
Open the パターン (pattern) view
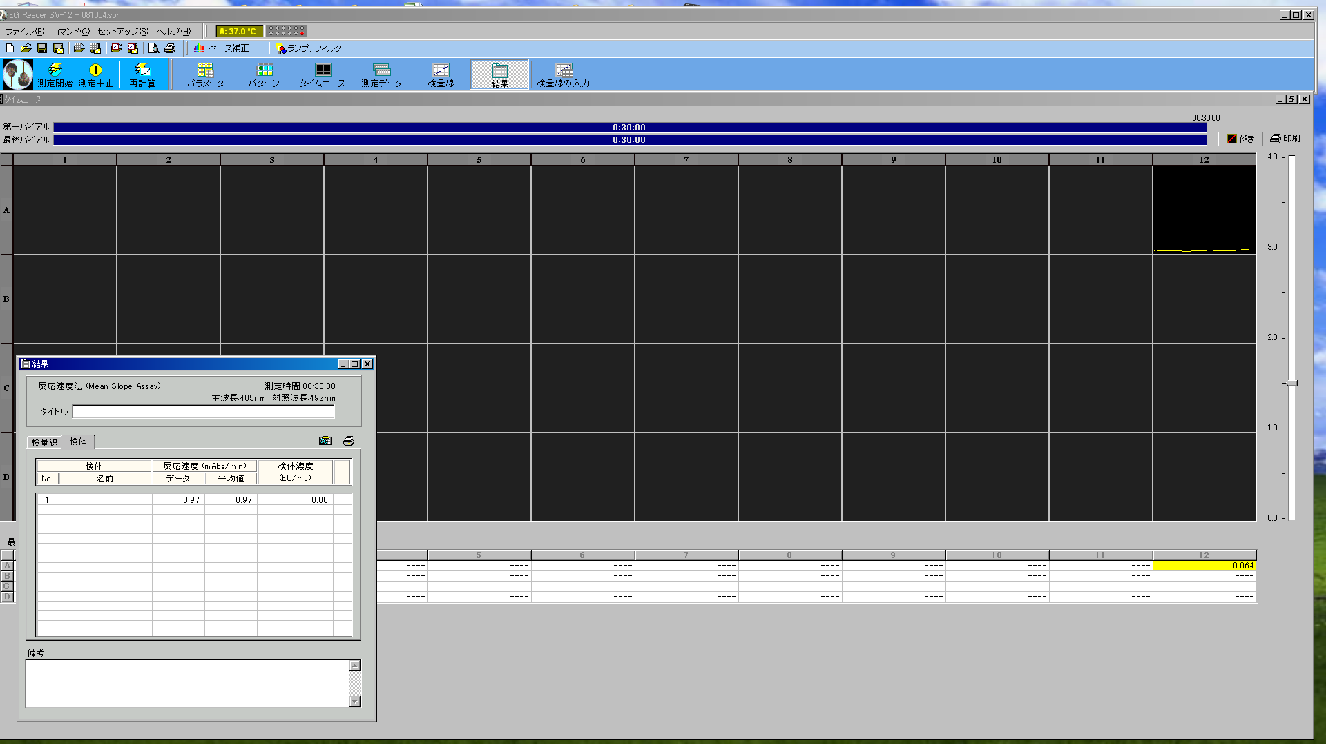point(264,74)
